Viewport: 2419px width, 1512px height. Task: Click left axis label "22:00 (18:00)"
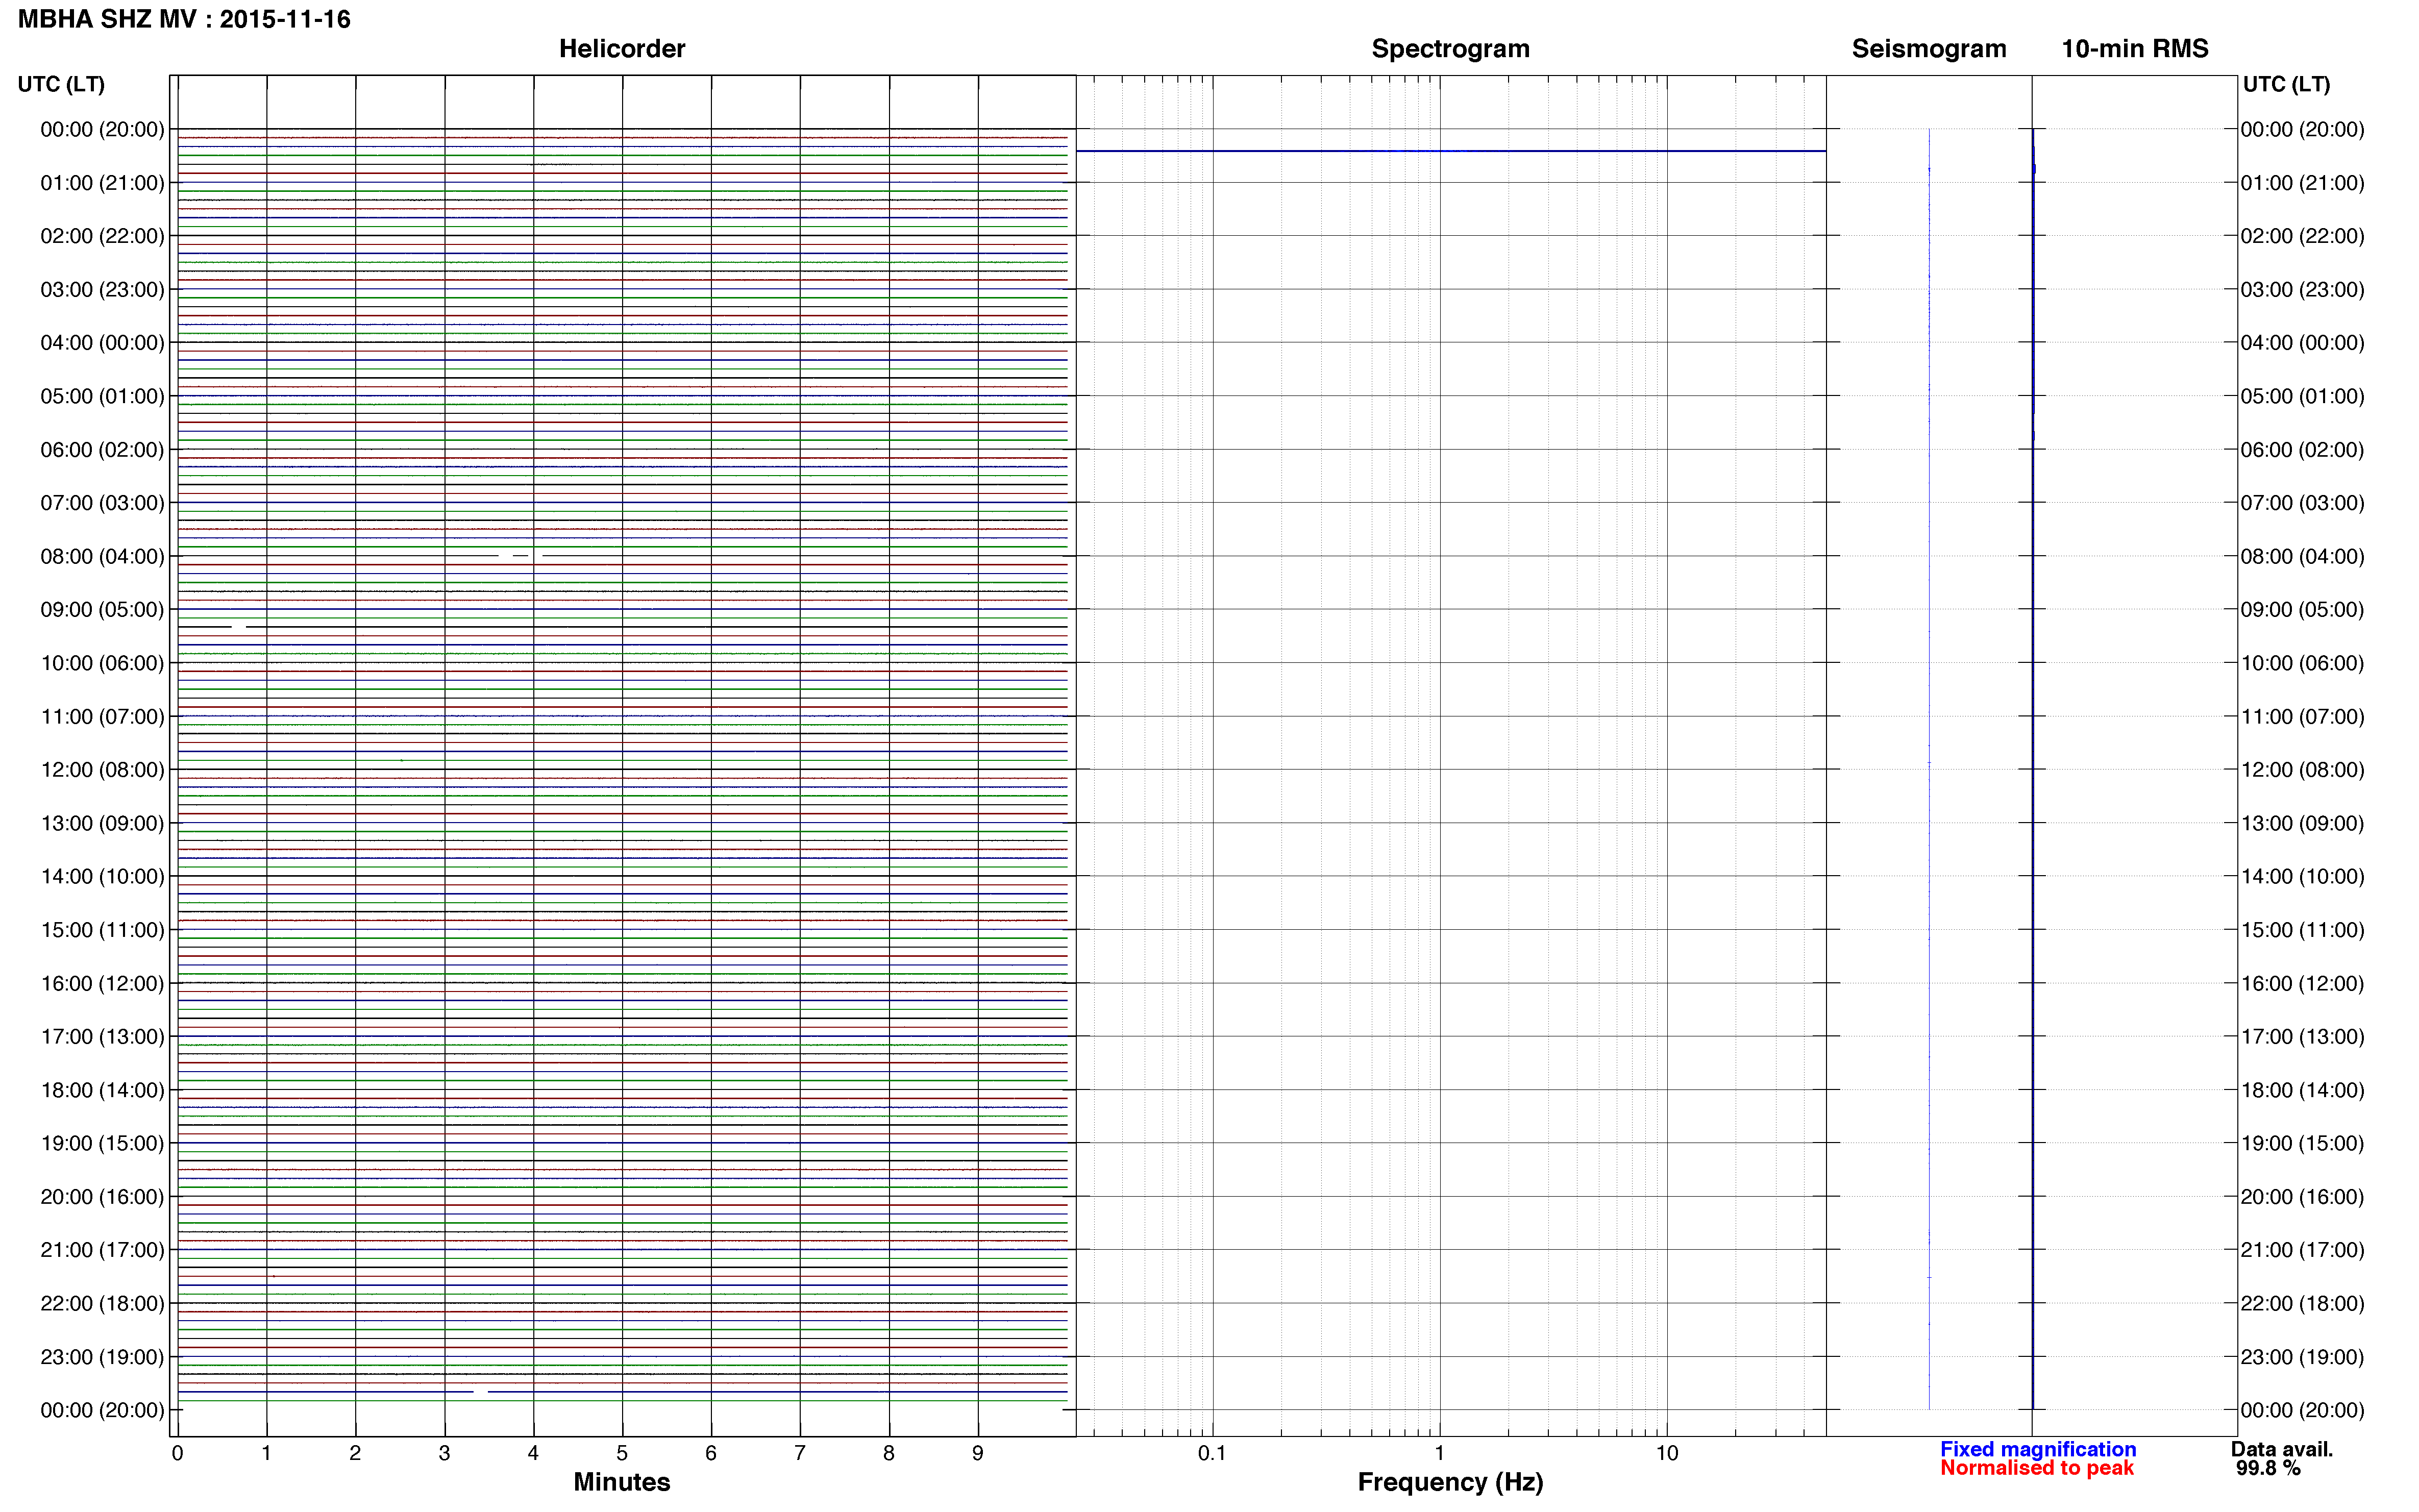[x=102, y=1303]
